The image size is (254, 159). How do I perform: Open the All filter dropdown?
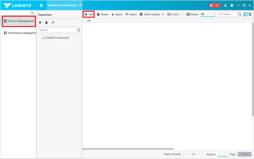click(208, 14)
